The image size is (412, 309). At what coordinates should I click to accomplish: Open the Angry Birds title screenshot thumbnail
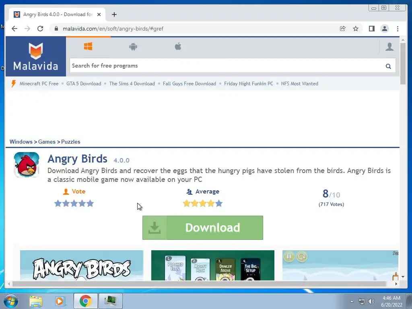82,265
